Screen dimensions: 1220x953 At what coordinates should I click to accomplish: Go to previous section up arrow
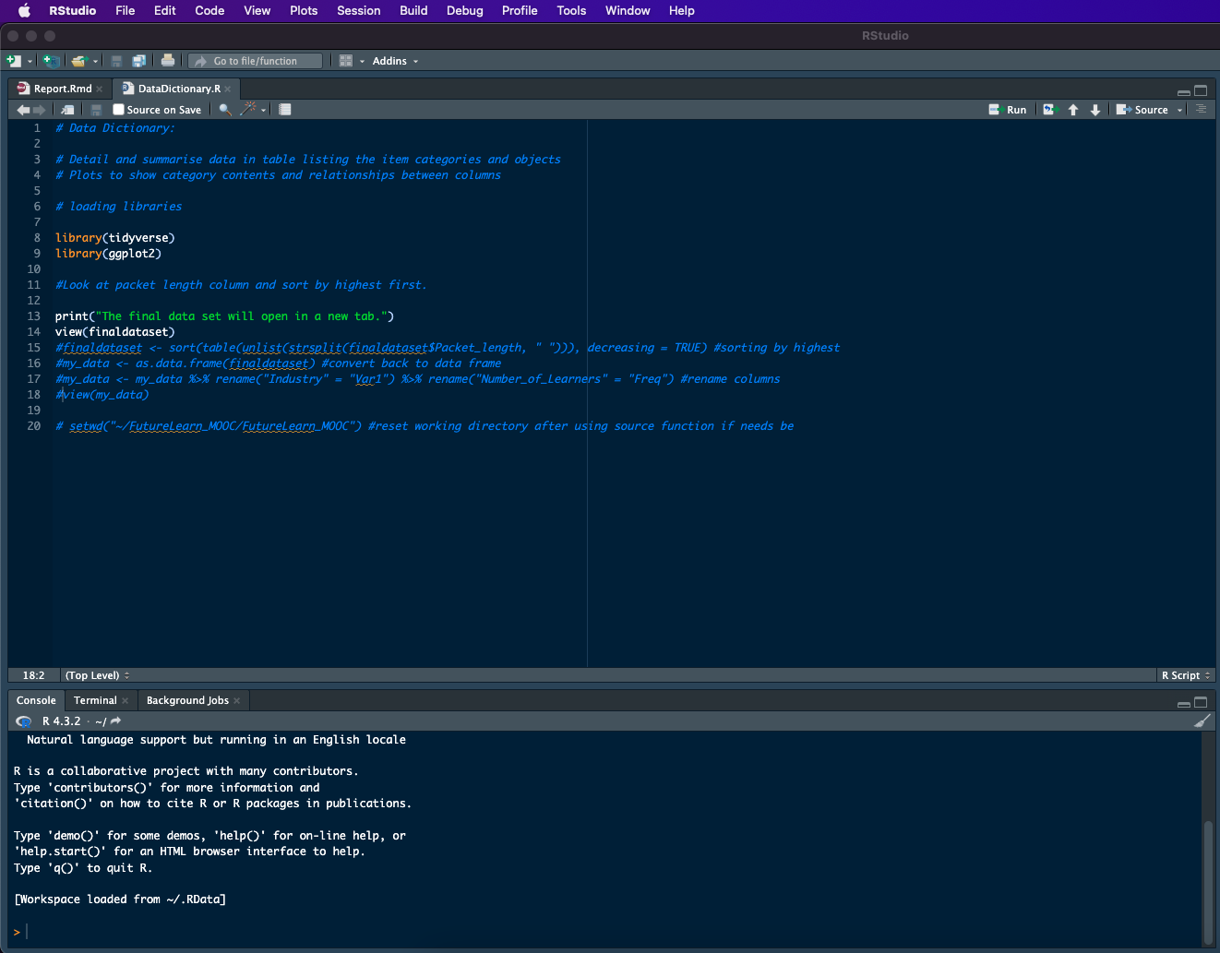(x=1073, y=110)
